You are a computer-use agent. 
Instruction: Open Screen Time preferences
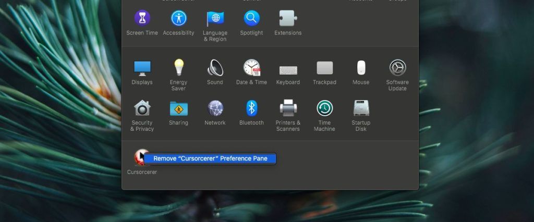click(142, 19)
